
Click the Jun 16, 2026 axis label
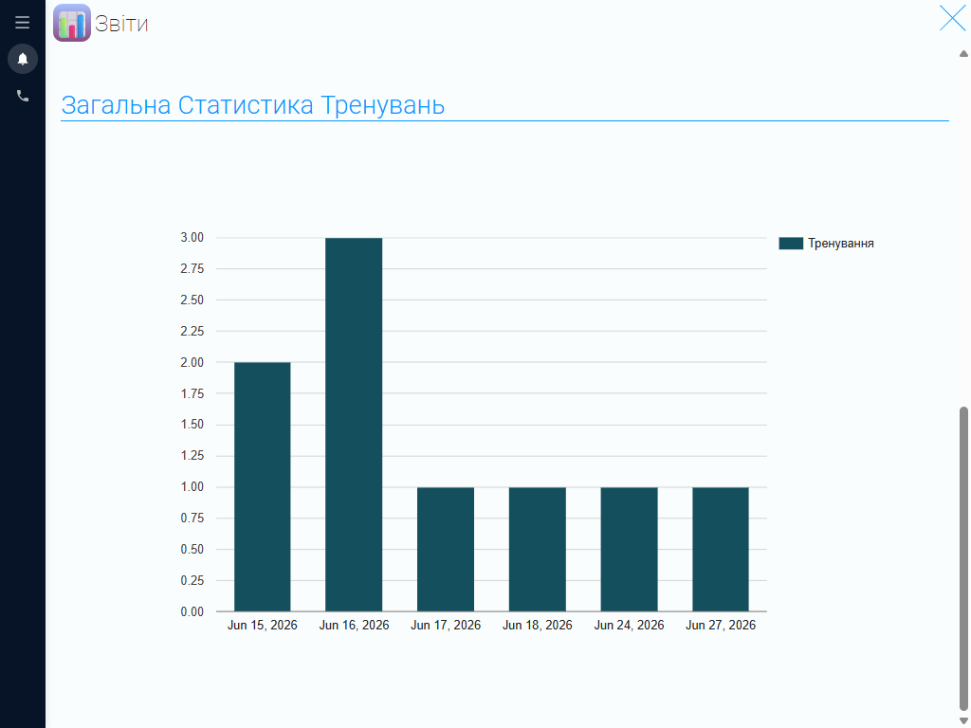click(354, 626)
